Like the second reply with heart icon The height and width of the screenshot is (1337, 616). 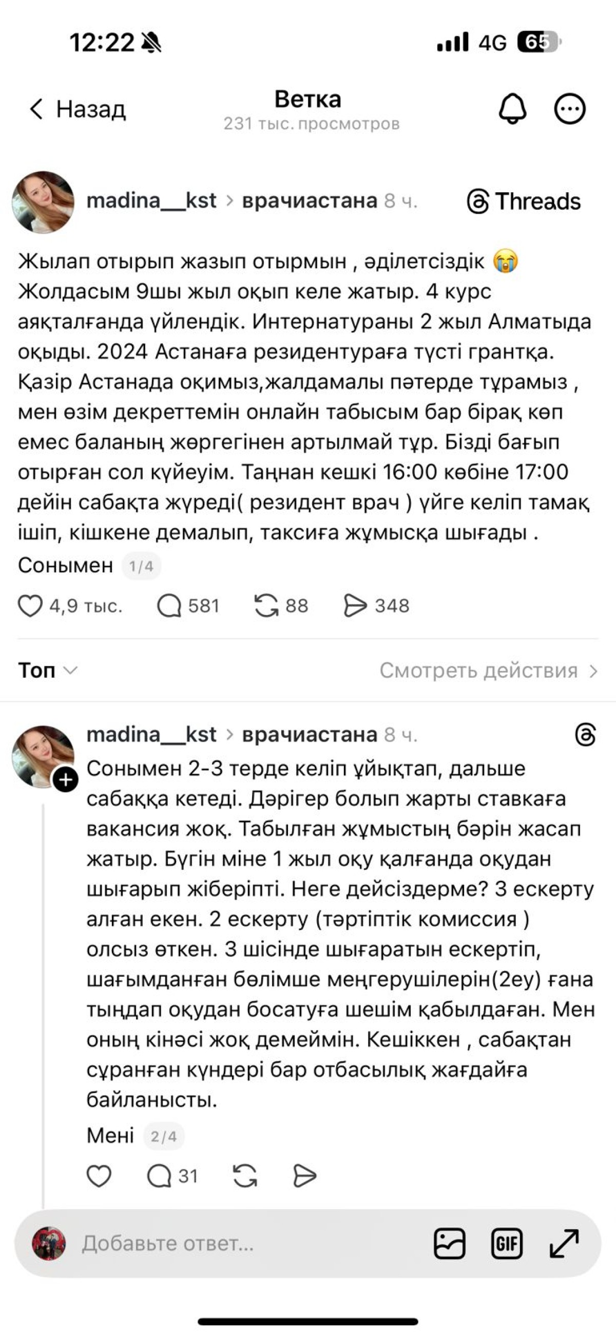[99, 1176]
